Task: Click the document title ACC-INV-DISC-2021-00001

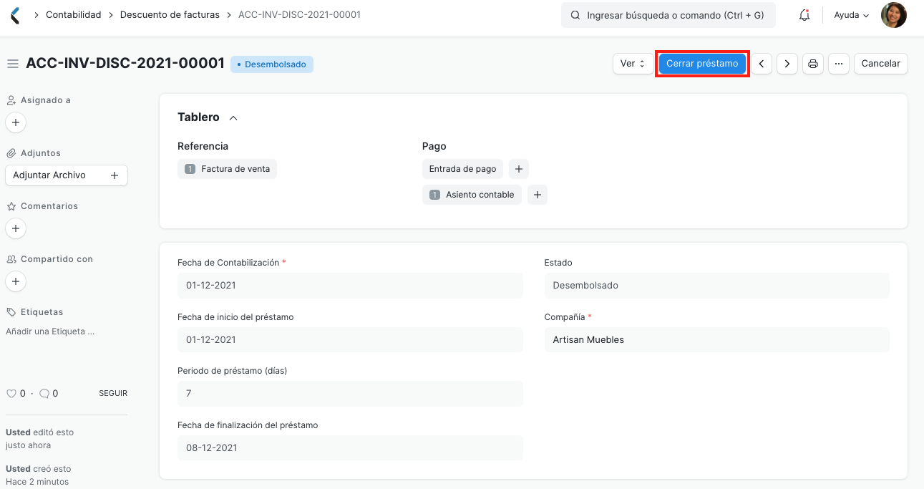Action: (125, 64)
